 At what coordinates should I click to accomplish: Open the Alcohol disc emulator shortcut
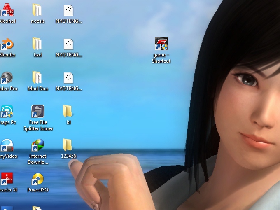click(7, 10)
